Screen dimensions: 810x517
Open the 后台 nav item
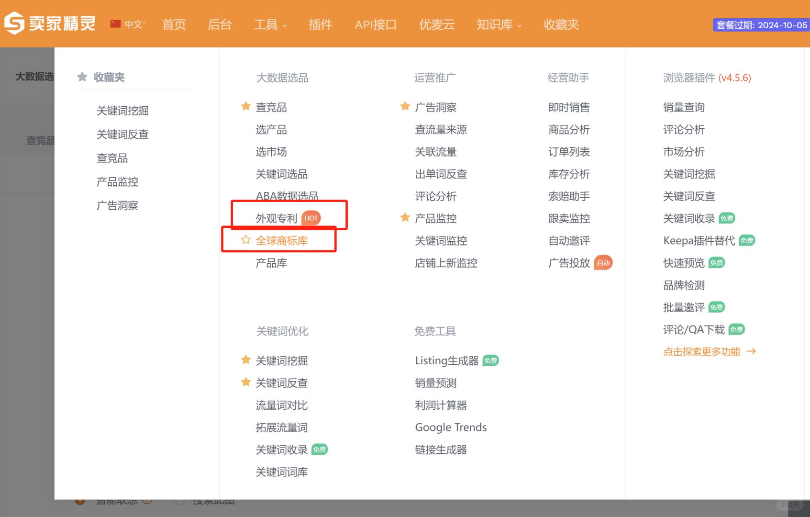[x=220, y=24]
